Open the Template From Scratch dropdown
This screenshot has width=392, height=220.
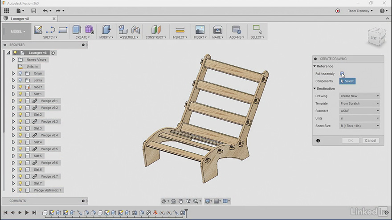tap(359, 104)
